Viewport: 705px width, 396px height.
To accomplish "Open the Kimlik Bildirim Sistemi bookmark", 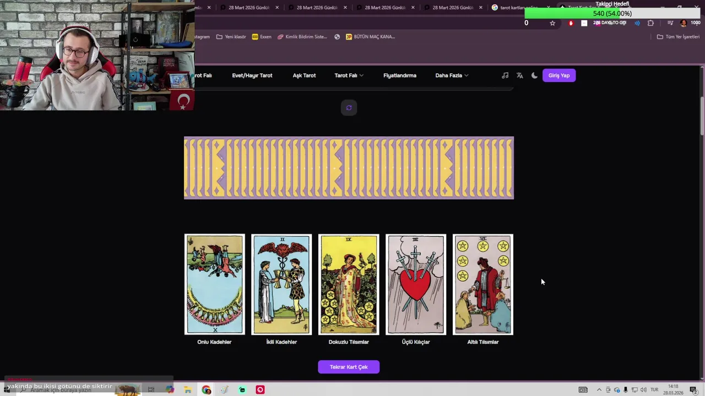I will click(x=302, y=37).
